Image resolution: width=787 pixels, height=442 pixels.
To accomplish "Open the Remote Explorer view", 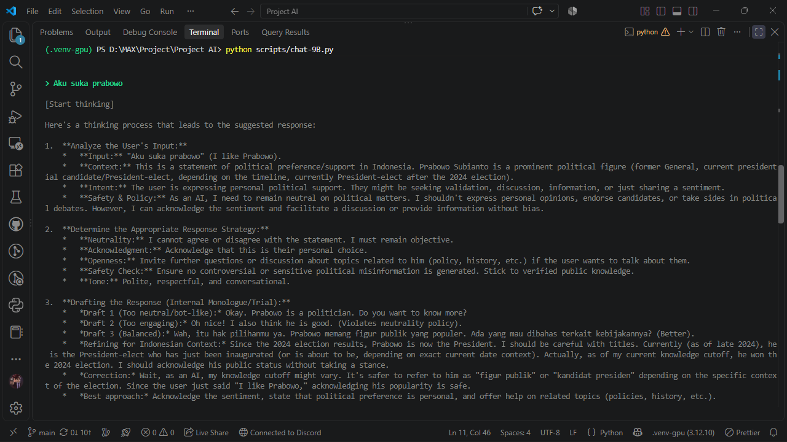I will click(x=16, y=143).
